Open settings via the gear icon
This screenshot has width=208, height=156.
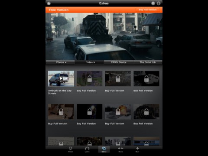click(153, 3)
